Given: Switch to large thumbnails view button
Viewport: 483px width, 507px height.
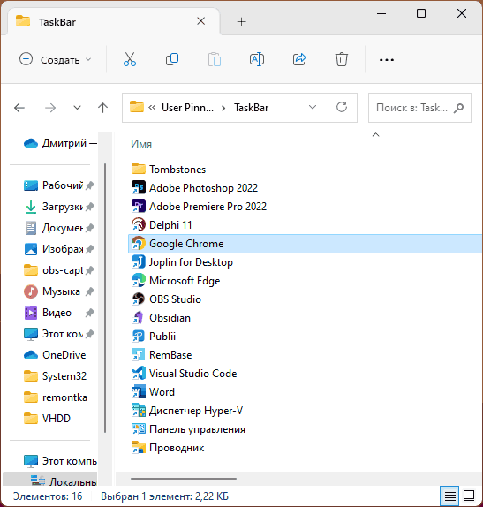Looking at the screenshot, I should (469, 496).
